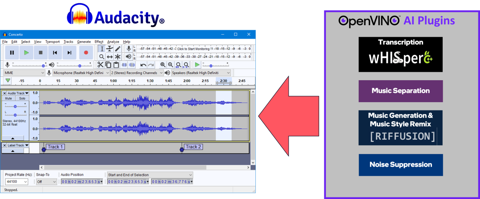Copy the selection with the Copy icon

pos(108,65)
